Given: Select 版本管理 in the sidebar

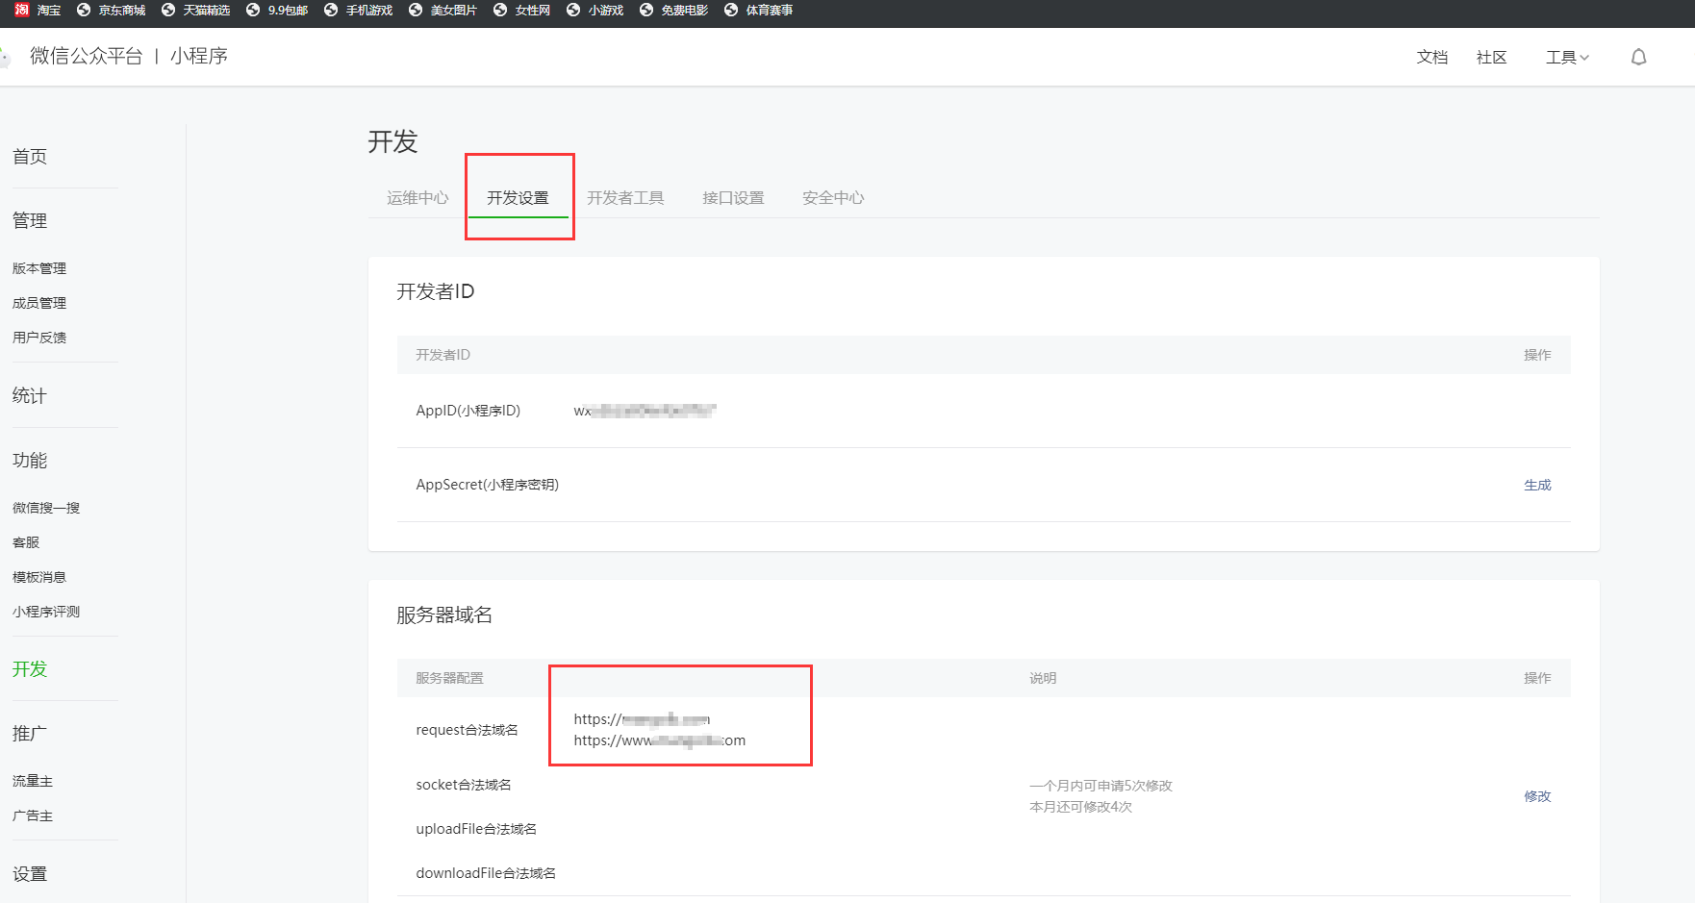Looking at the screenshot, I should [38, 268].
